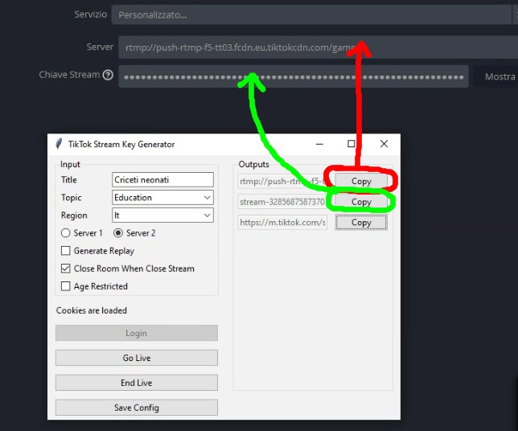The image size is (518, 431).
Task: Close the TikTok Stream Key Generator window
Action: click(x=384, y=144)
